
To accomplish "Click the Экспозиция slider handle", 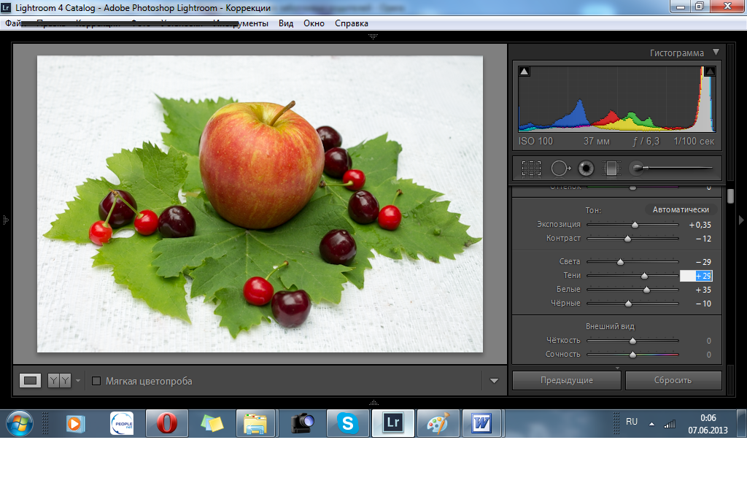I will [x=635, y=225].
